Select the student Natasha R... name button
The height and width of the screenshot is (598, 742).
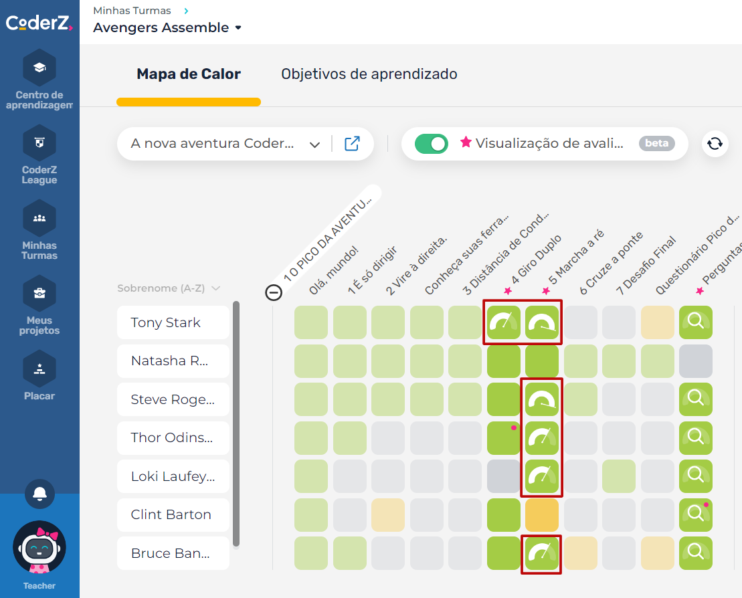[x=173, y=361]
